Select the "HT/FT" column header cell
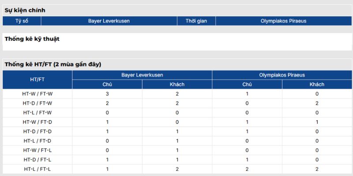Viewport: 353px width, 176px height. click(x=38, y=80)
